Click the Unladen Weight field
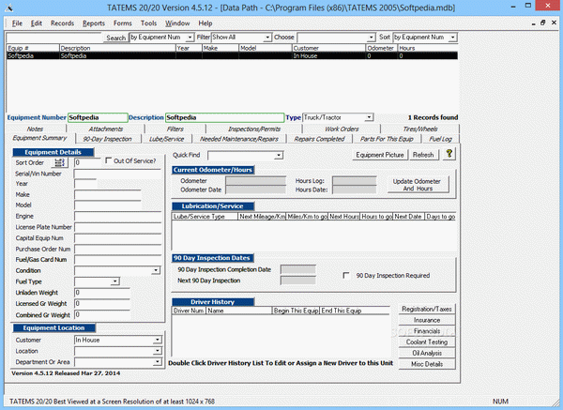Viewport: 563px width, 410px height. 102,293
